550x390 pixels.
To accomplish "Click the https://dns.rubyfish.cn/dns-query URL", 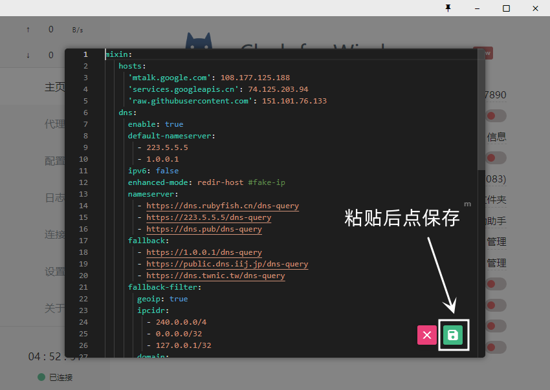I will (223, 206).
